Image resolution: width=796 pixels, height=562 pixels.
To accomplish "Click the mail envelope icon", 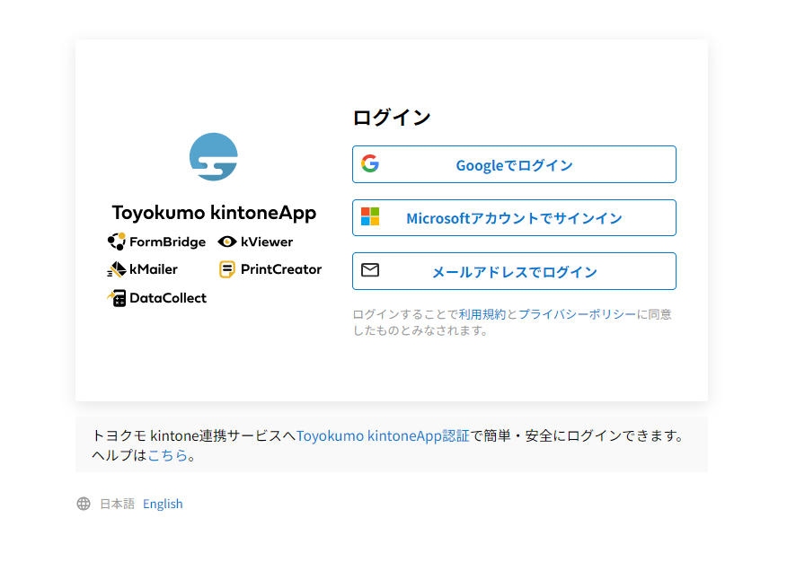I will pyautogui.click(x=370, y=270).
